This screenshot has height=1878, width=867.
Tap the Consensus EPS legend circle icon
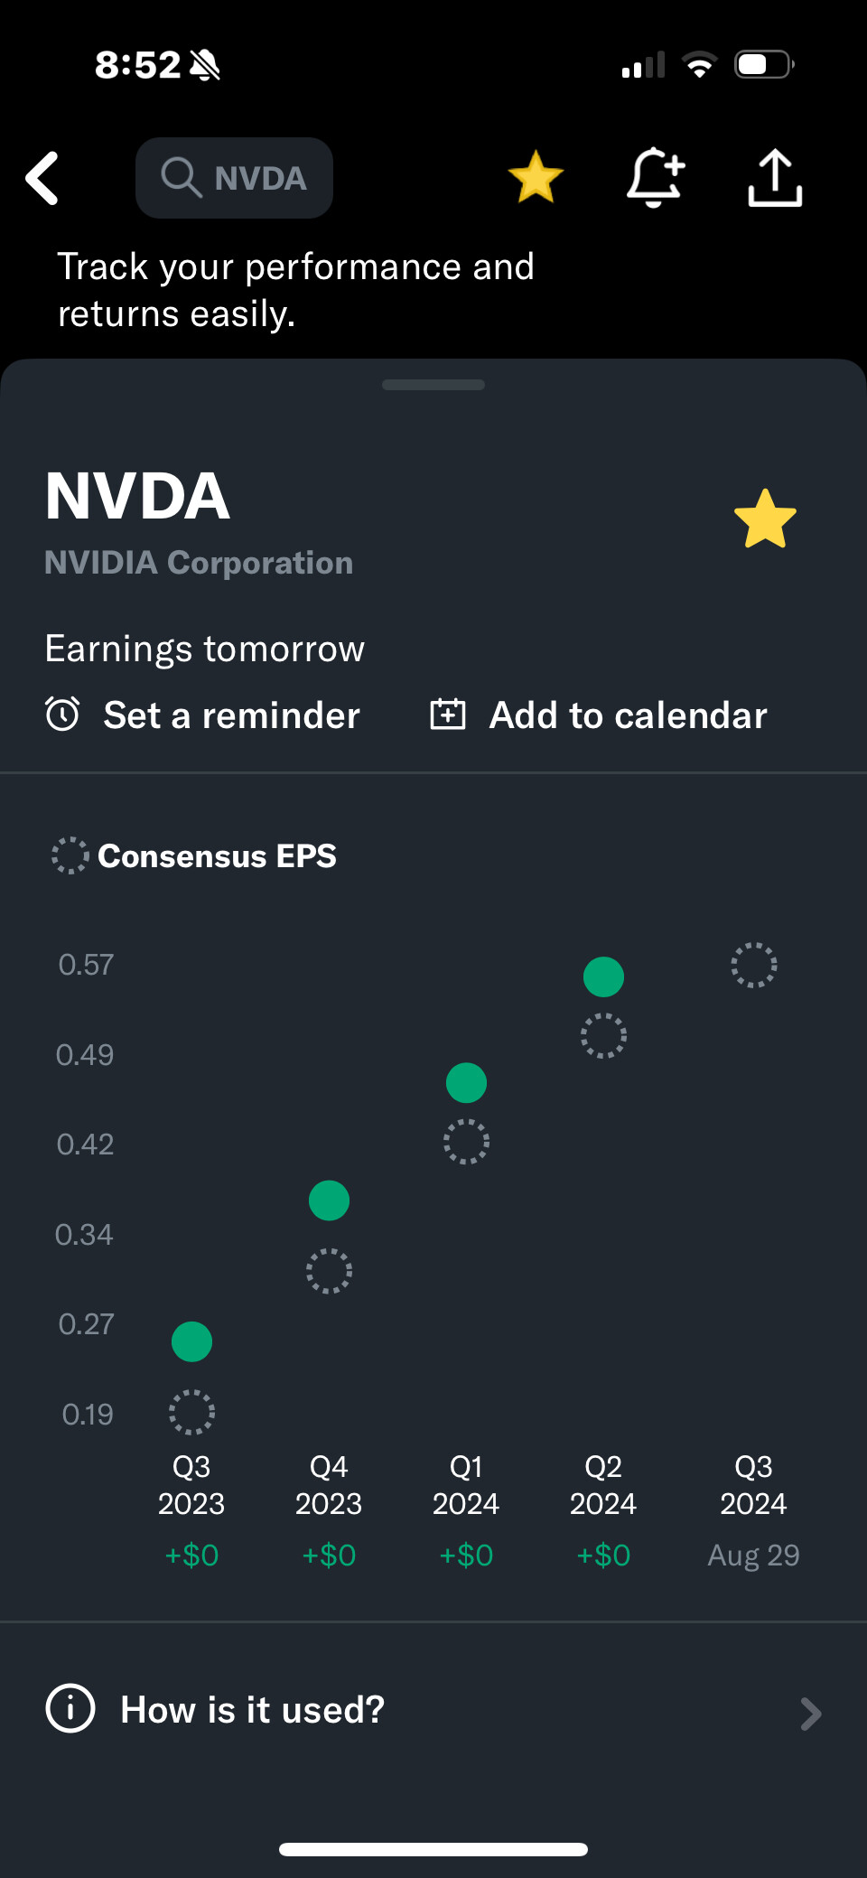(x=70, y=855)
